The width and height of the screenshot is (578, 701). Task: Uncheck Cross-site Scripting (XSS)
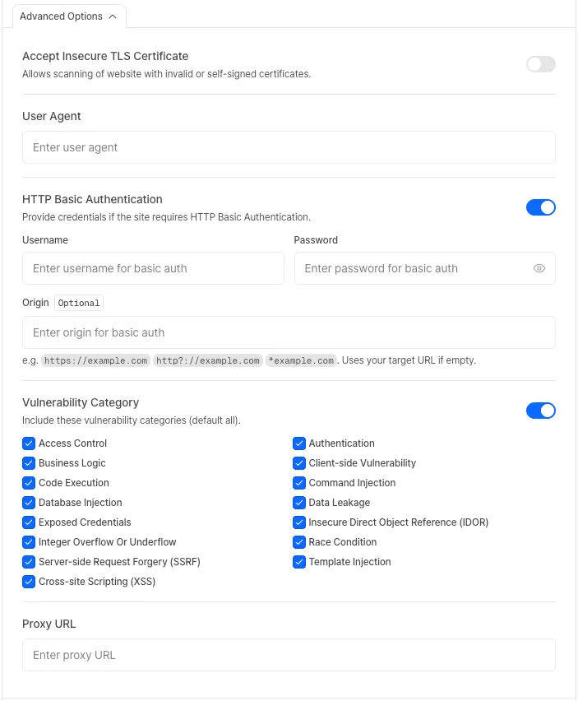(x=29, y=581)
